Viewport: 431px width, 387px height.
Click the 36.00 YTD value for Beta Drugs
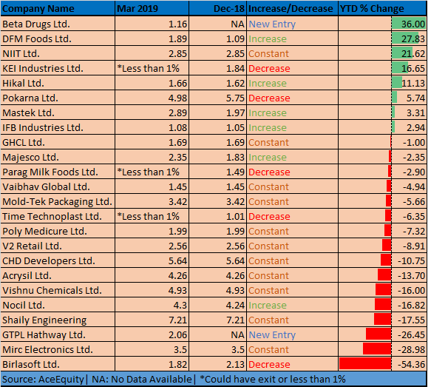413,24
